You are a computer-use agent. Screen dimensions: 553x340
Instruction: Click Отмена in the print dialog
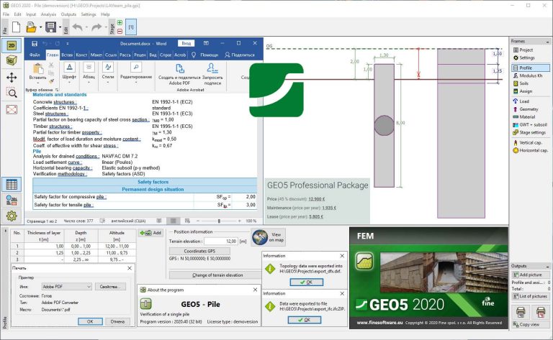pyautogui.click(x=117, y=321)
